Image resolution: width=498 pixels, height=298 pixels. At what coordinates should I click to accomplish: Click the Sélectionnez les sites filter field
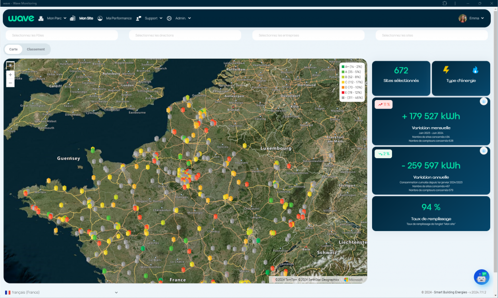coord(431,35)
